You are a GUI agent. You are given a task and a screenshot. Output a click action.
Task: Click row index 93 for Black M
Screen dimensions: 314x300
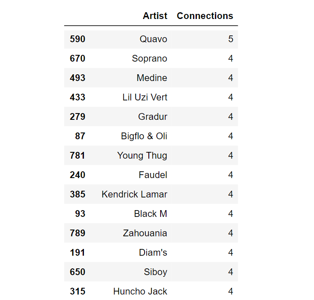80,214
